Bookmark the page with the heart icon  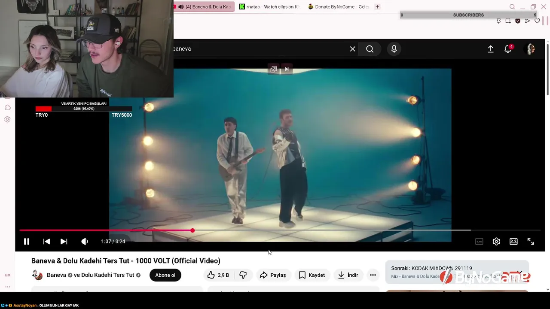(537, 21)
